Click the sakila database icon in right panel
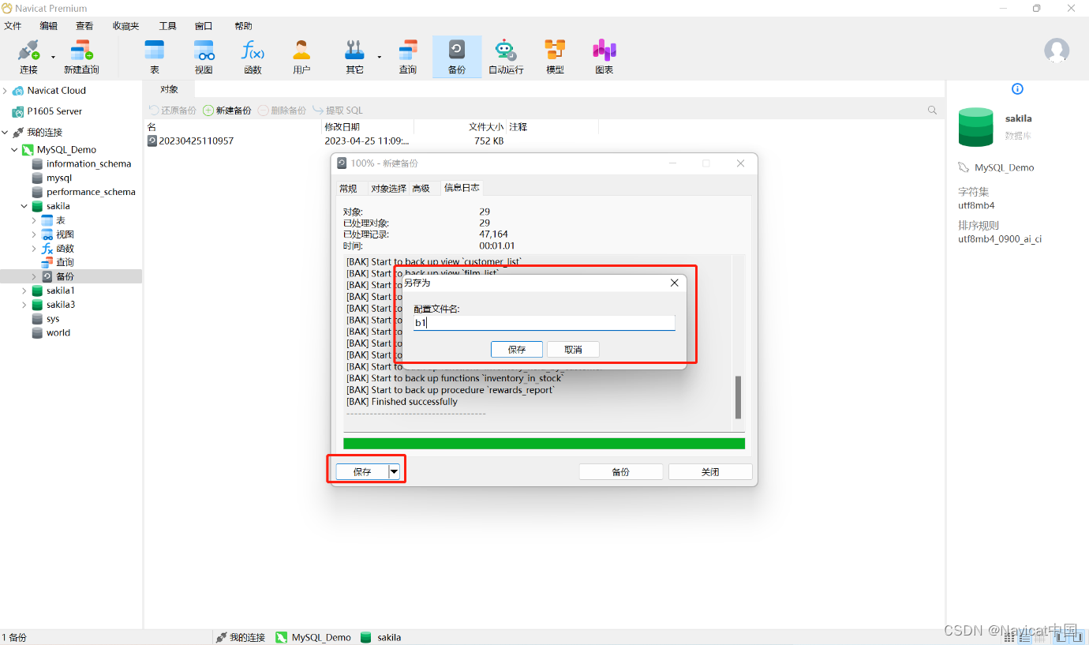Screen dimensions: 1089x645 (x=975, y=127)
